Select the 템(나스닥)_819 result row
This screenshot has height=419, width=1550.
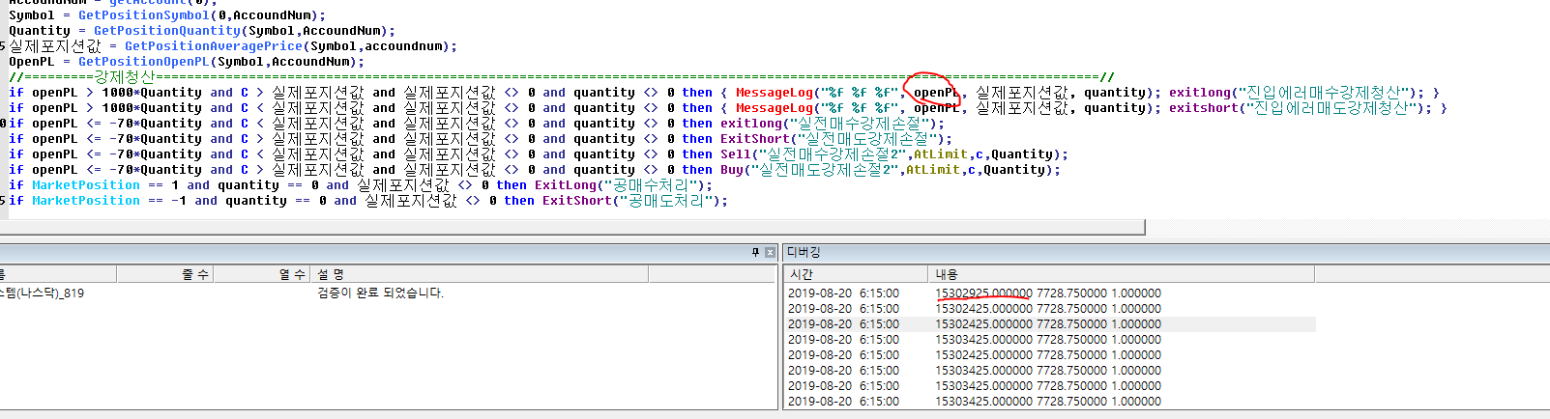point(43,293)
